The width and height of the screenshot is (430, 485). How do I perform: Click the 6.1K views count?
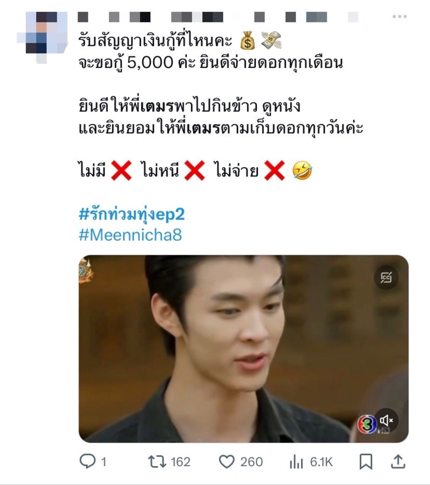pos(321,462)
